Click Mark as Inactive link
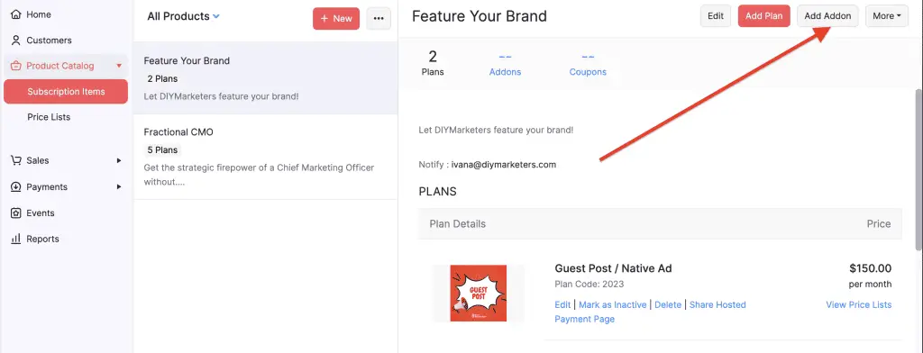923x353 pixels. pos(612,304)
